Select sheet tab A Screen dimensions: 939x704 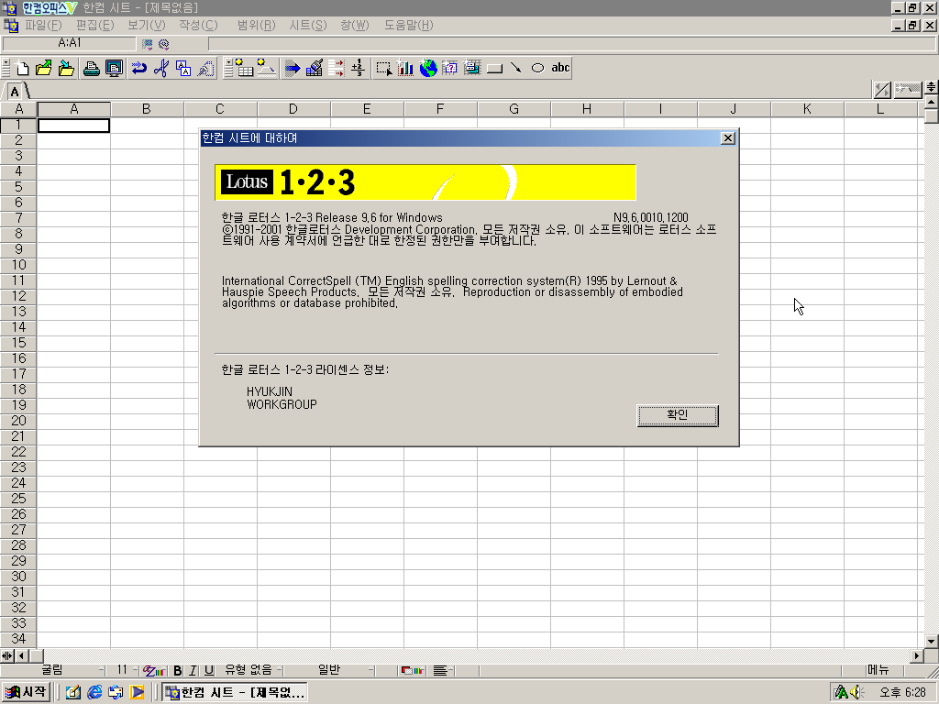15,92
